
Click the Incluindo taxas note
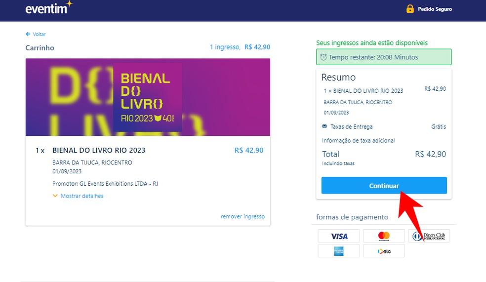tap(338, 163)
